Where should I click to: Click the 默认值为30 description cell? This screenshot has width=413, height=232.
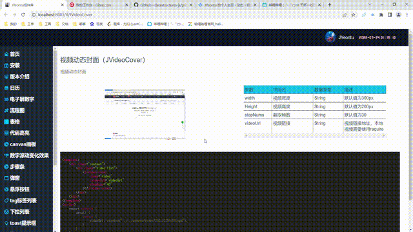(x=365, y=115)
